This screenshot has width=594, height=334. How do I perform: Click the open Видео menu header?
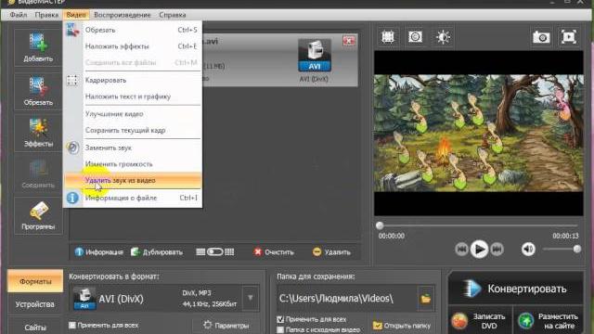pos(76,15)
